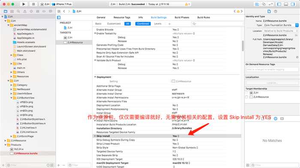Toggle ZJHResource target membership checkbox
Viewport: 300px width, 168px height.
247,97
